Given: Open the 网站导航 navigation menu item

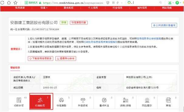Looking at the screenshot, I should pyautogui.click(x=167, y=8).
